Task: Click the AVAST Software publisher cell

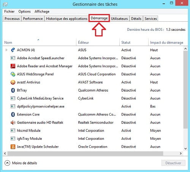Action: (90, 82)
